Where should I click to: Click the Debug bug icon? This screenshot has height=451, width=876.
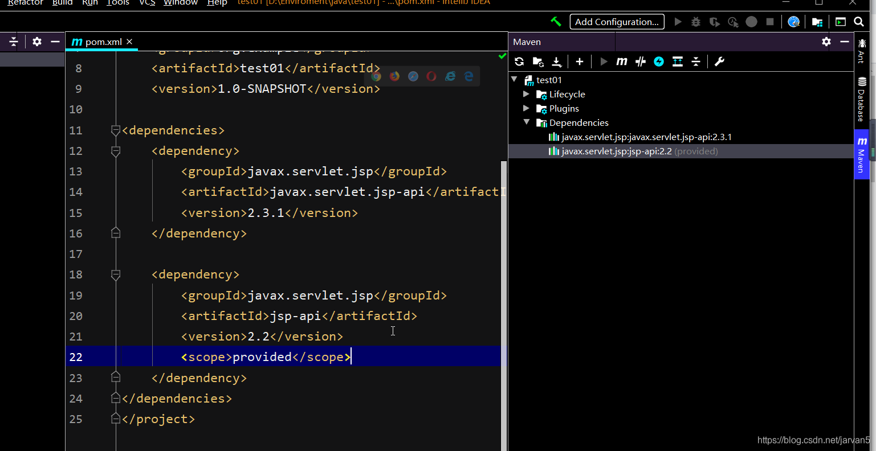[696, 22]
